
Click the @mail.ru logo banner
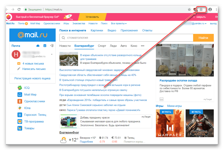(32, 35)
